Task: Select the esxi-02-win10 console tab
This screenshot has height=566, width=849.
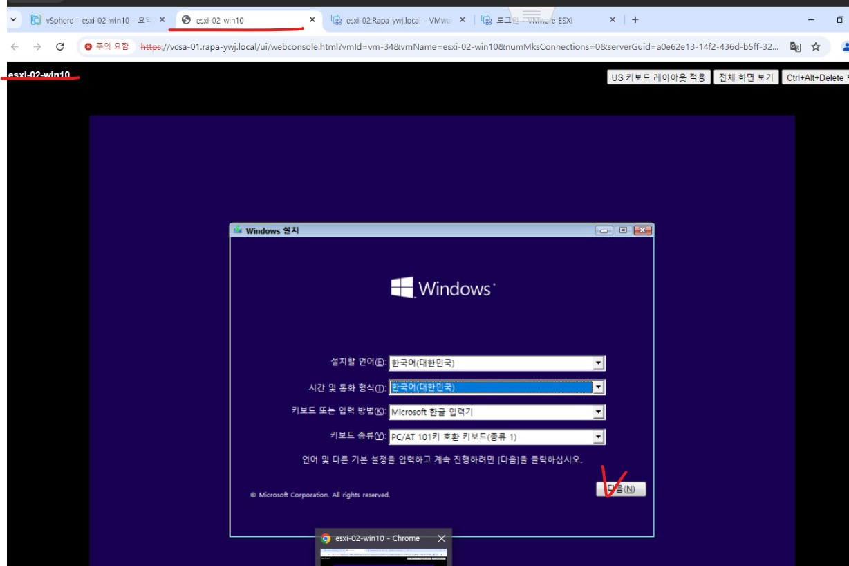Action: click(247, 20)
